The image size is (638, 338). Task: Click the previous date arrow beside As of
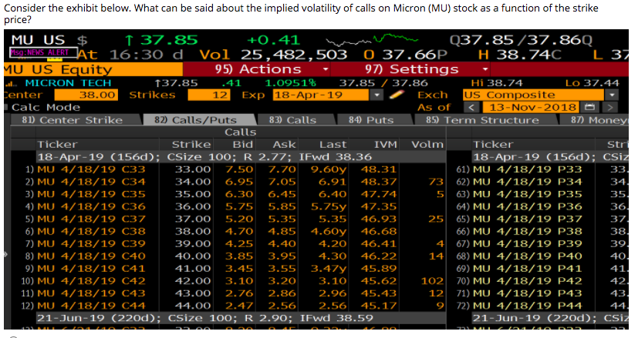click(471, 107)
